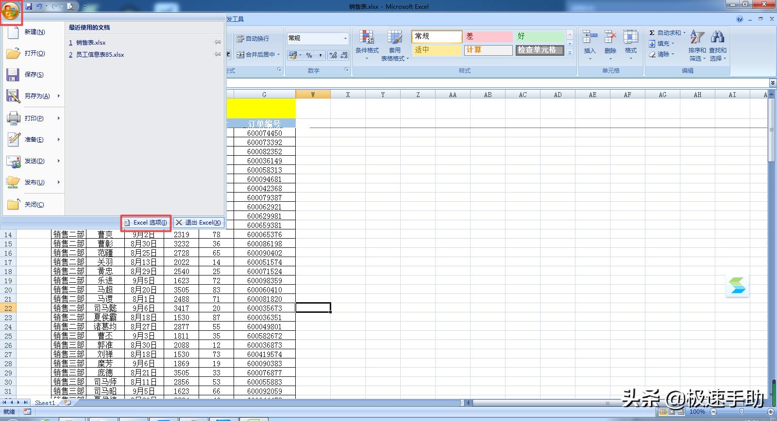Undo last action in Quick Access Toolbar

pos(39,6)
